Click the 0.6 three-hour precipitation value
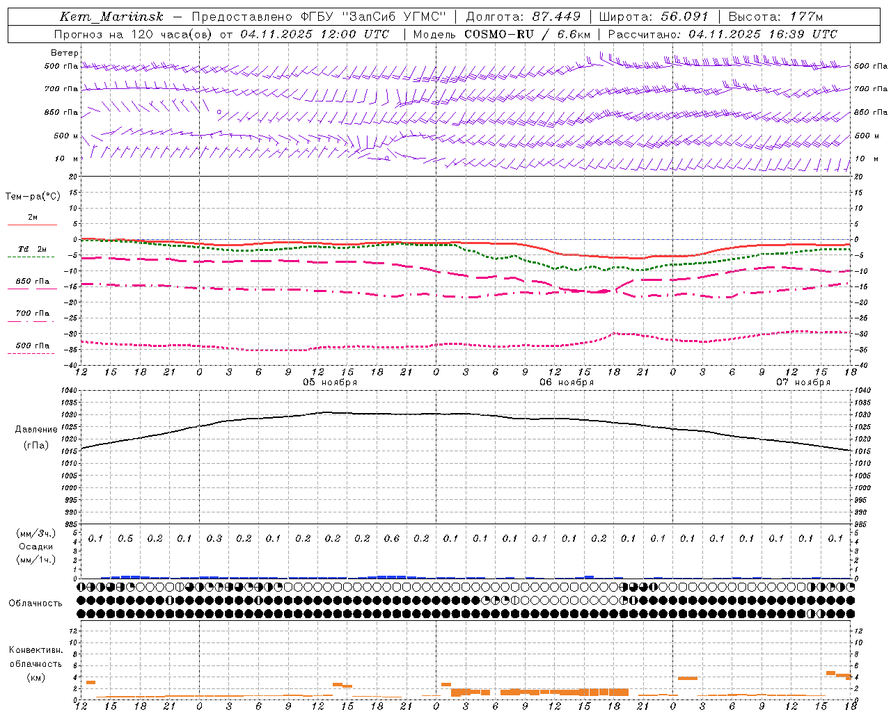Viewport: 891px width, 712px height. click(x=392, y=538)
